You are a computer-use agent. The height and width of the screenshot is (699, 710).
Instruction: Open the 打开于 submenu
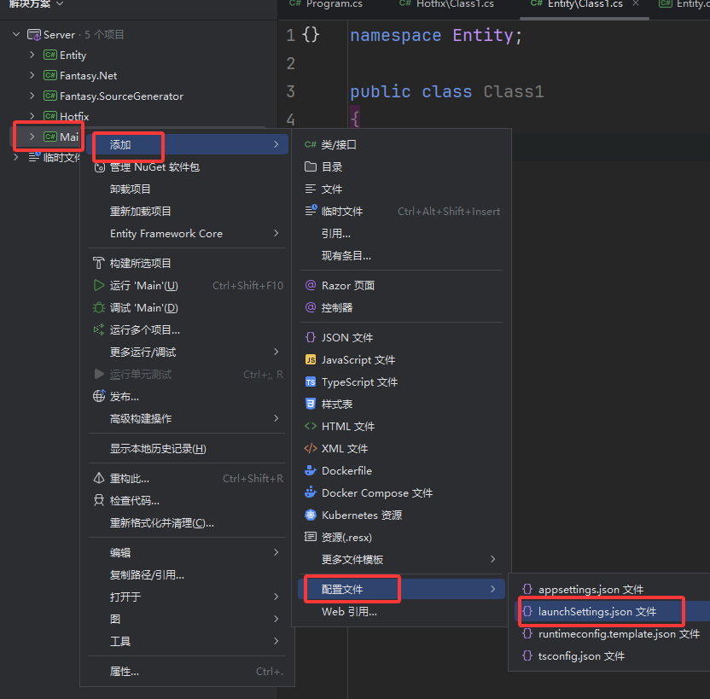pos(188,597)
